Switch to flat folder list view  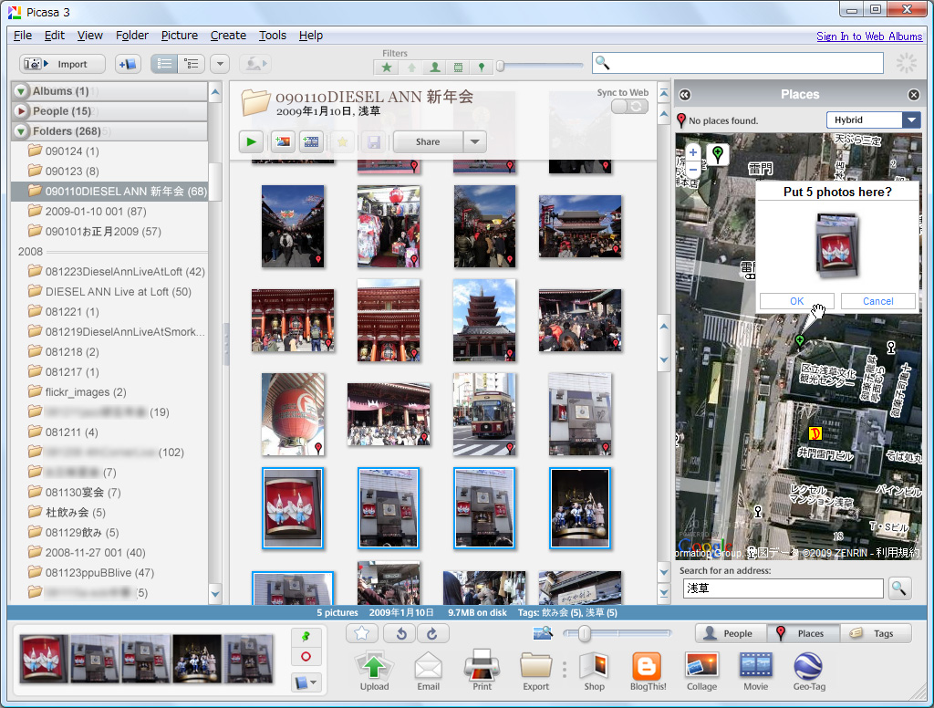click(x=164, y=64)
